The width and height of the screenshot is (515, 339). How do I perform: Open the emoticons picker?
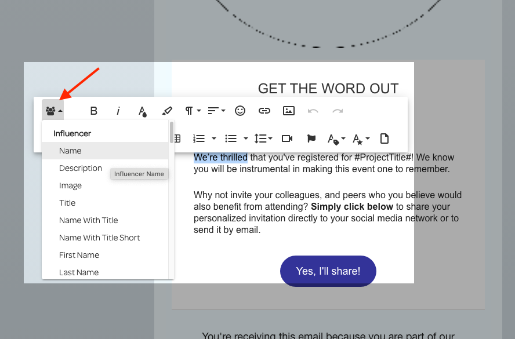click(240, 111)
